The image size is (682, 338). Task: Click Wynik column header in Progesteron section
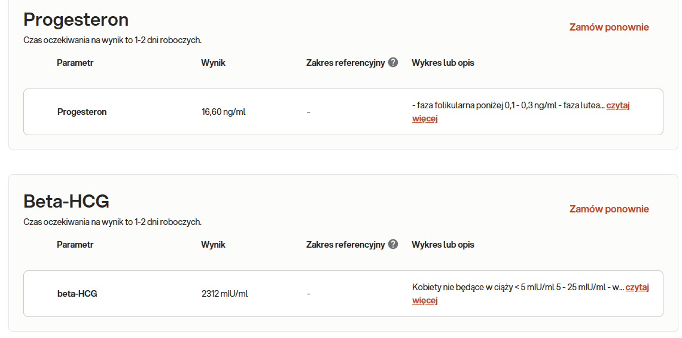(213, 63)
